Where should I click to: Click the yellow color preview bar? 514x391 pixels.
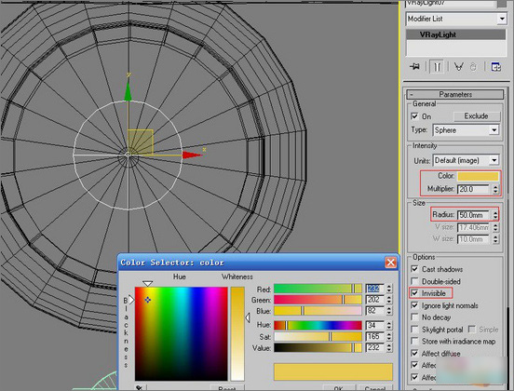pos(333,371)
